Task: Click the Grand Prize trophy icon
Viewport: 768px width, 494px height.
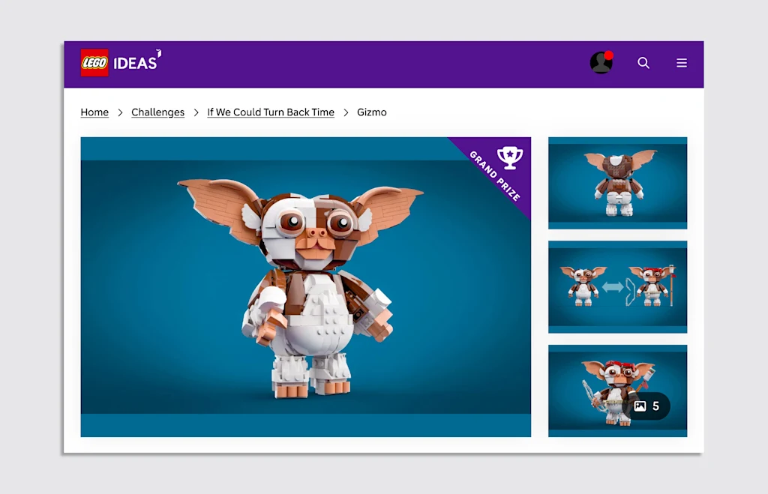Action: 510,157
